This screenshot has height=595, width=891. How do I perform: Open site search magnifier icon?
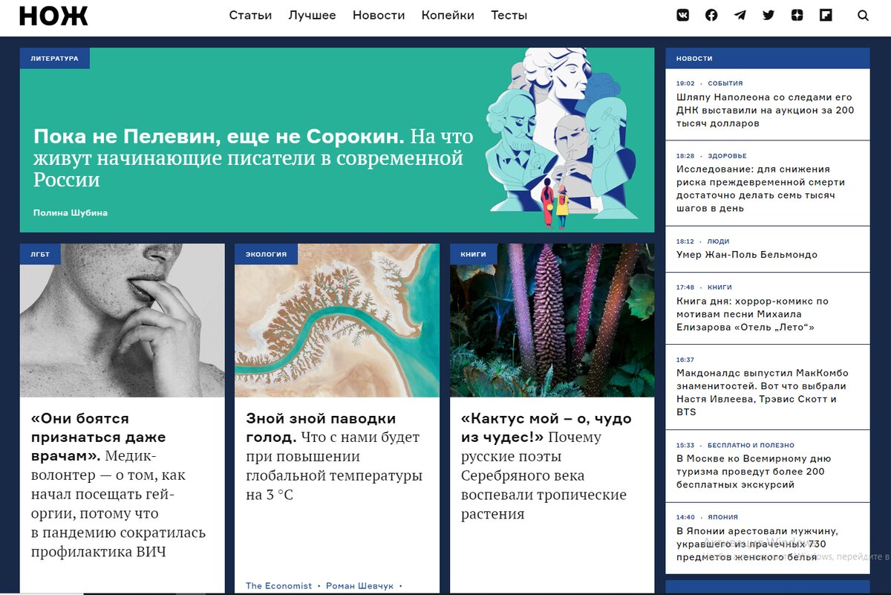863,15
